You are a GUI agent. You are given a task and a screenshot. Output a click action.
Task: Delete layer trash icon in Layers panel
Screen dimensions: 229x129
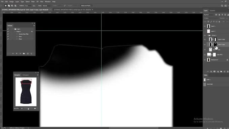(228, 72)
